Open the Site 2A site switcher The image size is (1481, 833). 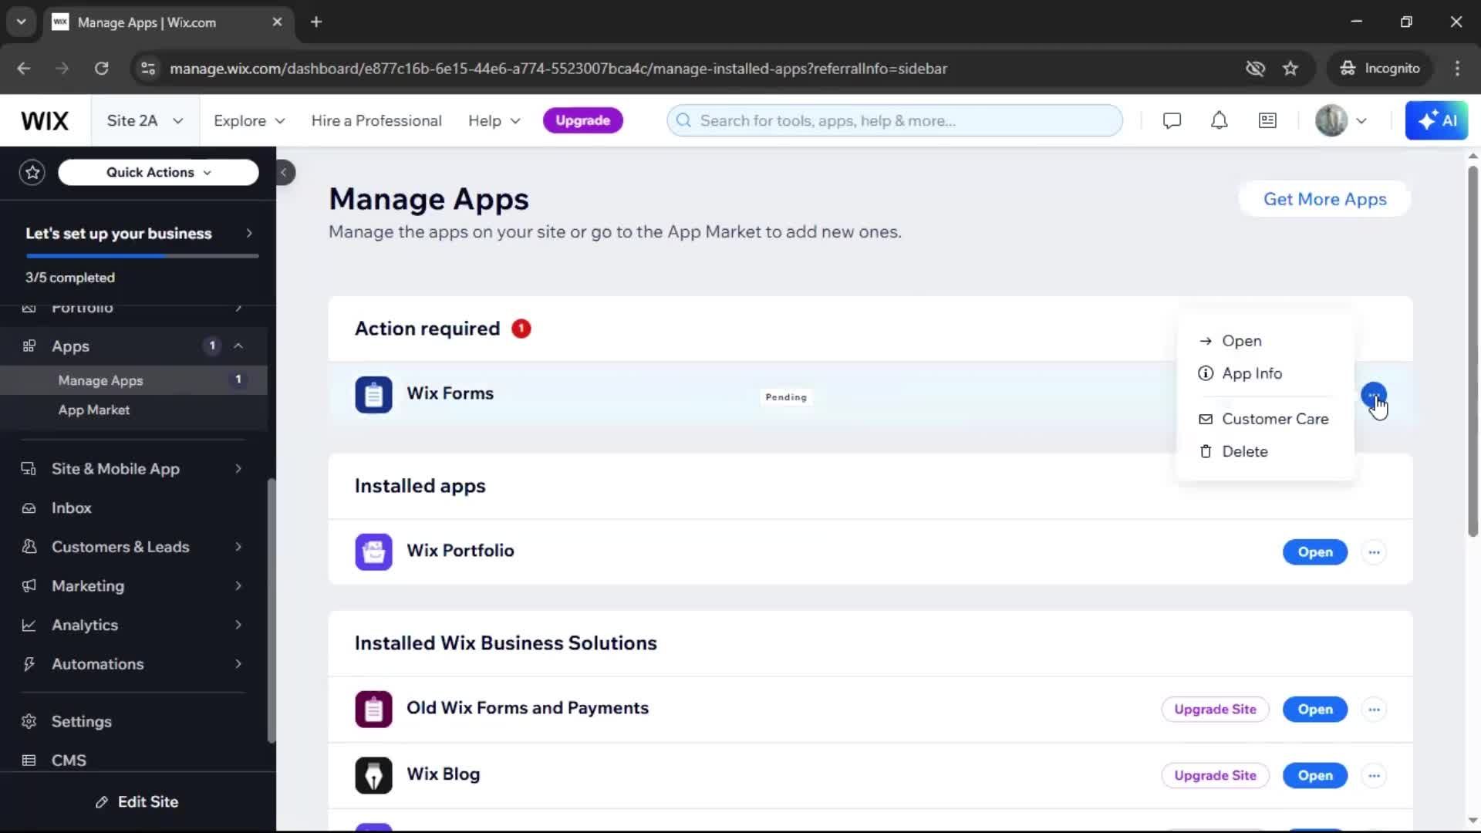[145, 121]
